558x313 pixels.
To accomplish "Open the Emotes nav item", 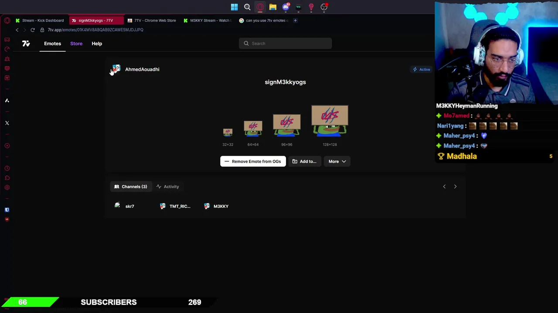I will (x=52, y=43).
